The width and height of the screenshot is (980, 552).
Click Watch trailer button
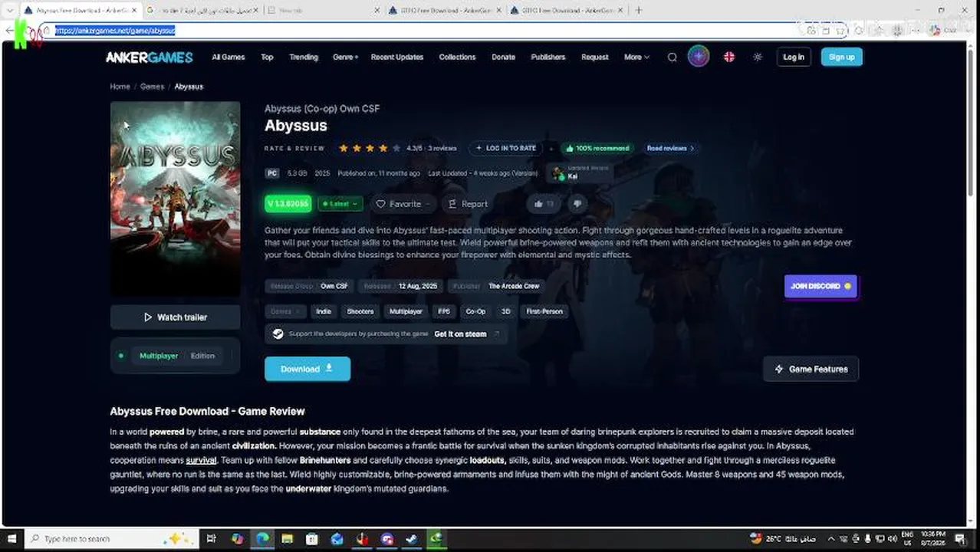[175, 317]
